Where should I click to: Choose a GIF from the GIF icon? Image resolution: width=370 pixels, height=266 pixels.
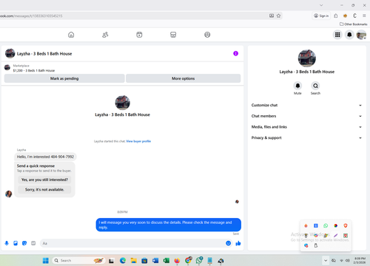tap(33, 243)
